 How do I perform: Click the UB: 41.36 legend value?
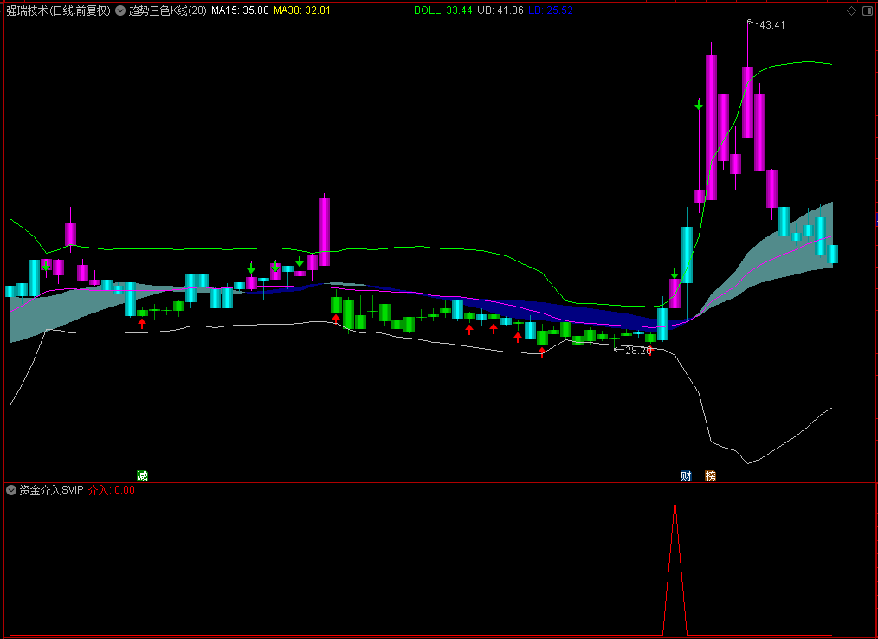[500, 10]
